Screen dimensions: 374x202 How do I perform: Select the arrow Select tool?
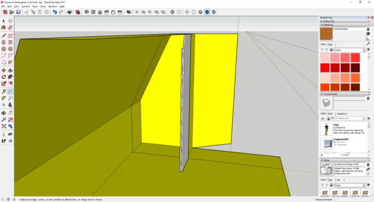pyautogui.click(x=4, y=21)
